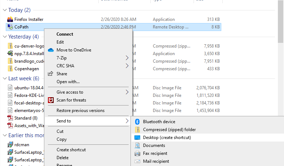Click the Documents icon in submenu
The height and width of the screenshot is (166, 284).
[137, 145]
